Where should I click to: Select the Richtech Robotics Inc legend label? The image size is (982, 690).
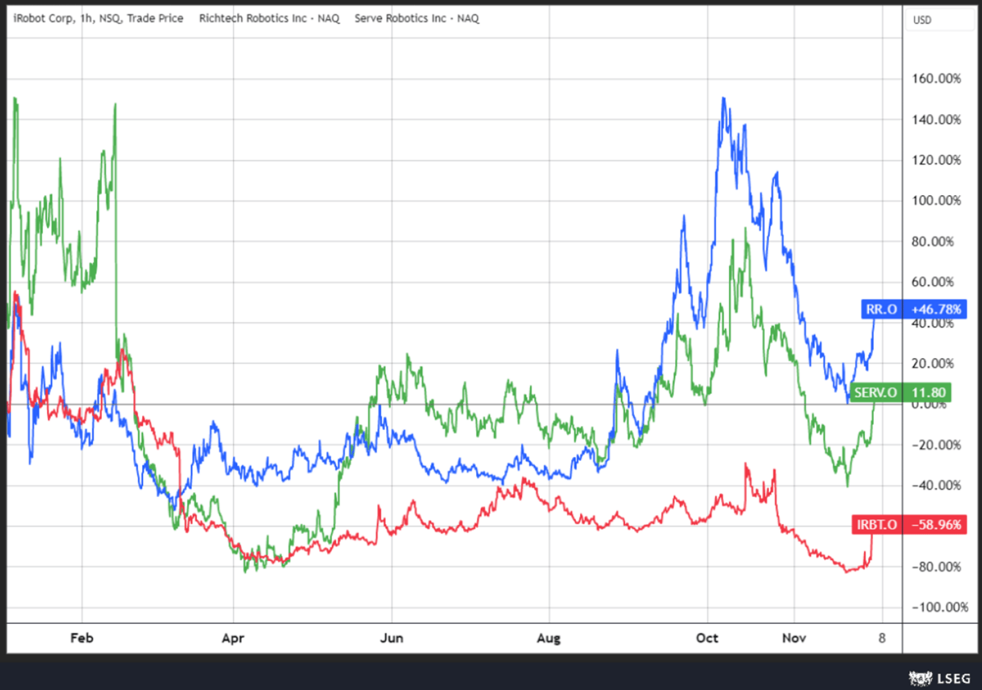pyautogui.click(x=269, y=18)
